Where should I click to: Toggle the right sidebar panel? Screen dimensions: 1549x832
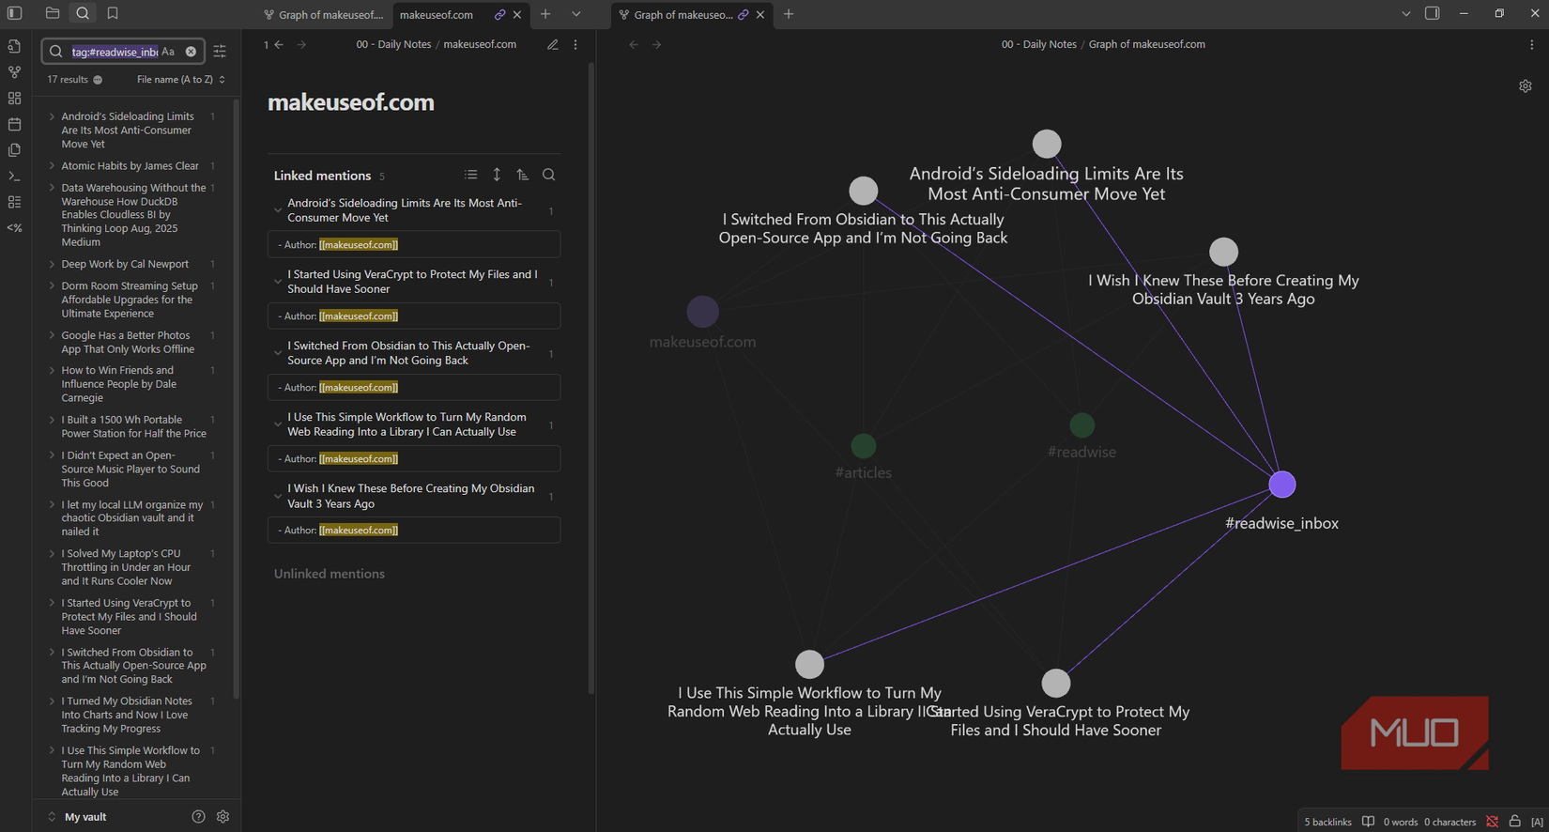[x=1432, y=13]
